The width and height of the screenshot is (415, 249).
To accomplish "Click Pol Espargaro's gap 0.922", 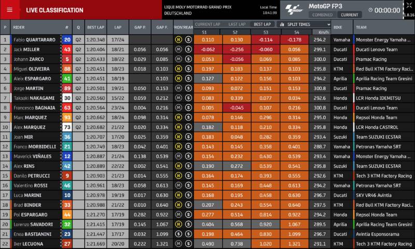I will pyautogui.click(x=162, y=215).
